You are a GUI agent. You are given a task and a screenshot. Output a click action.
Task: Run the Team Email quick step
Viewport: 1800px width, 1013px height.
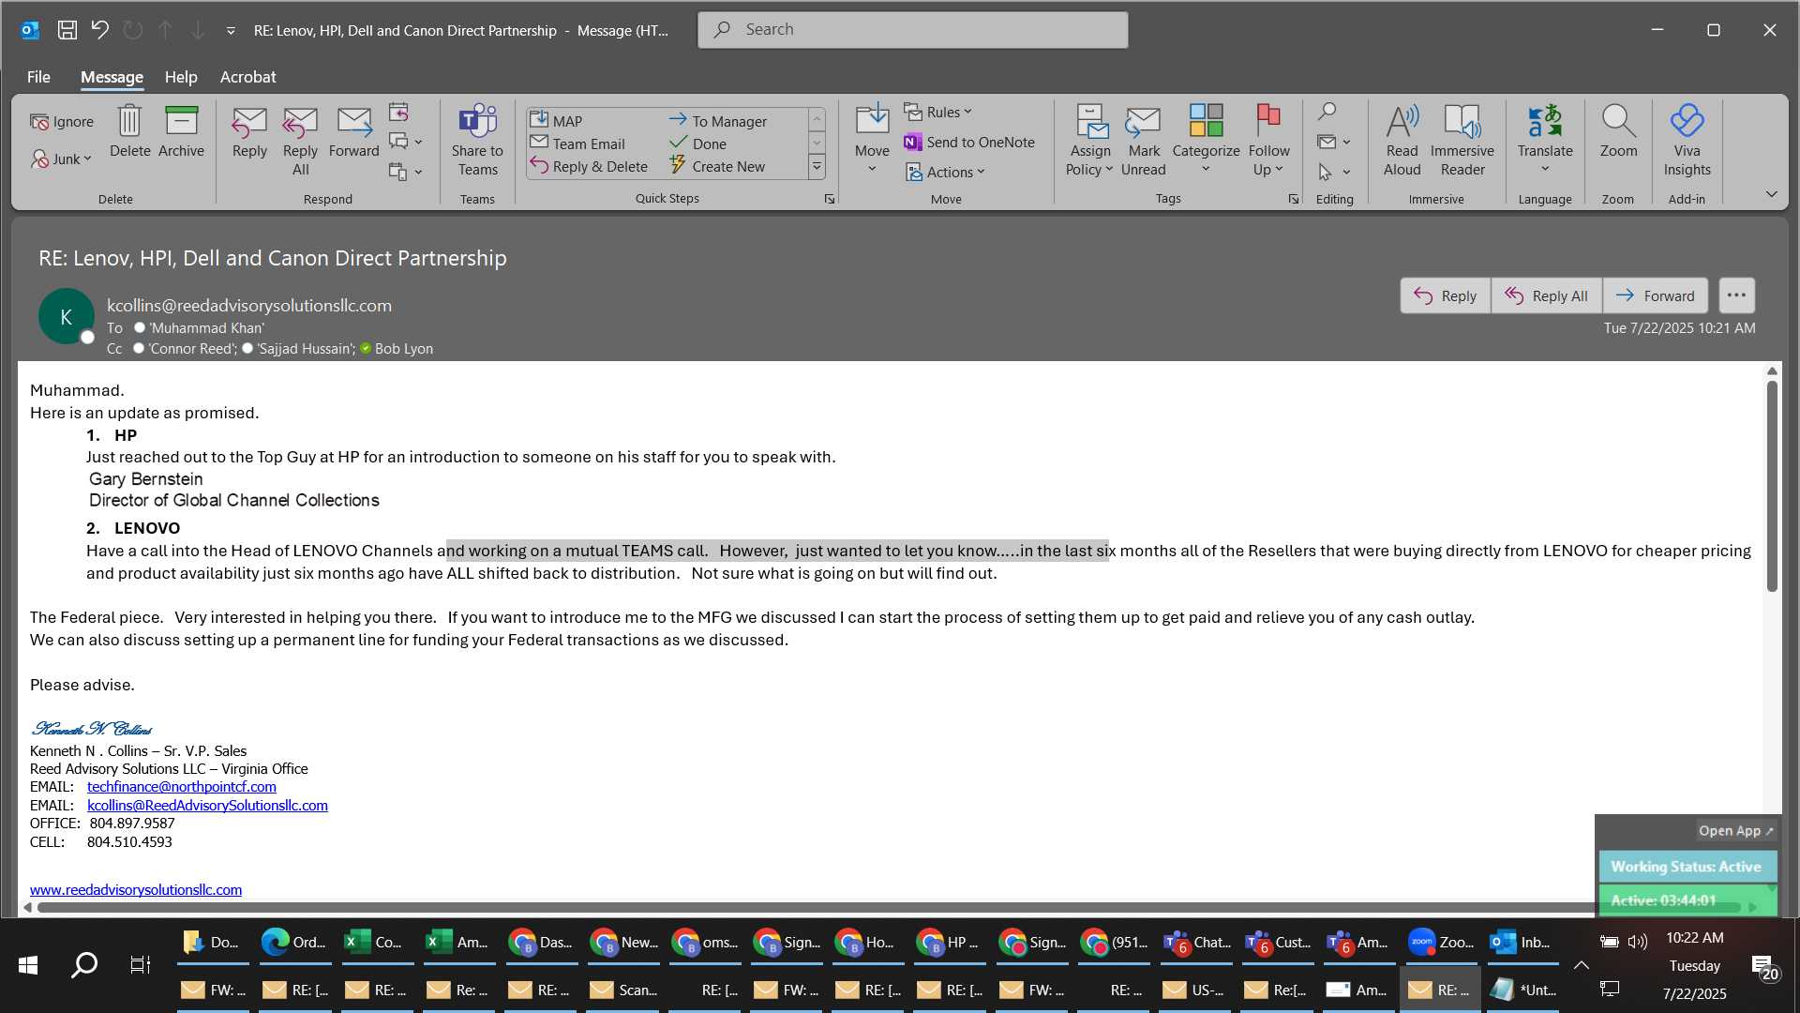577,144
